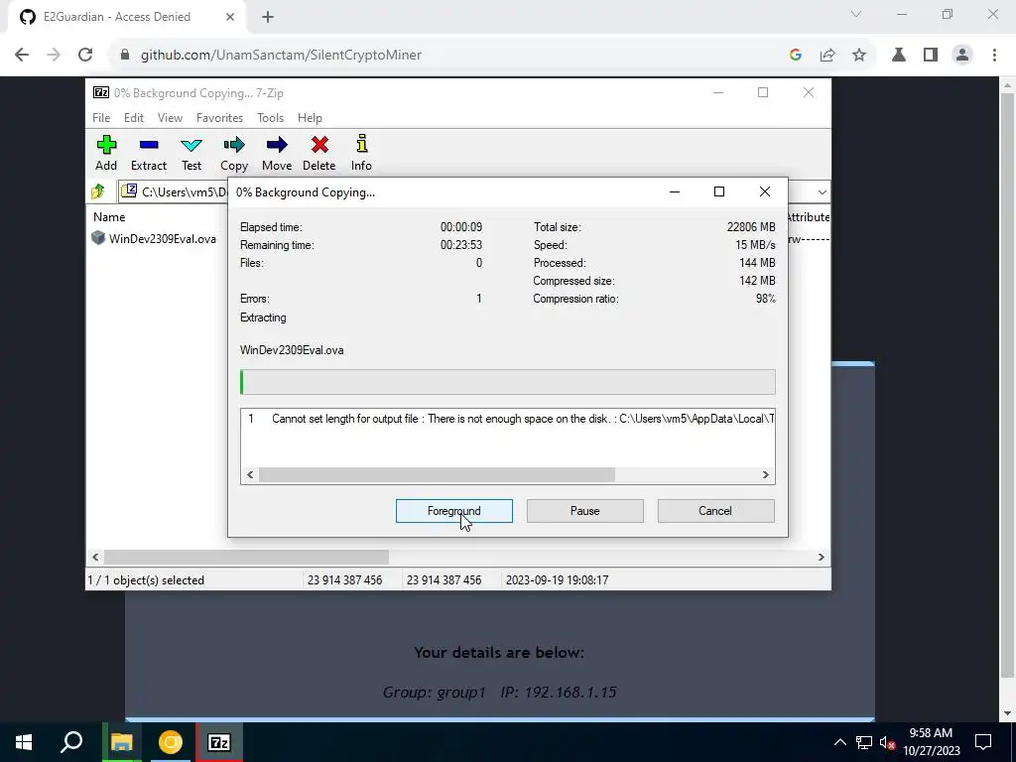Bookmark this page with the star icon

click(x=859, y=56)
